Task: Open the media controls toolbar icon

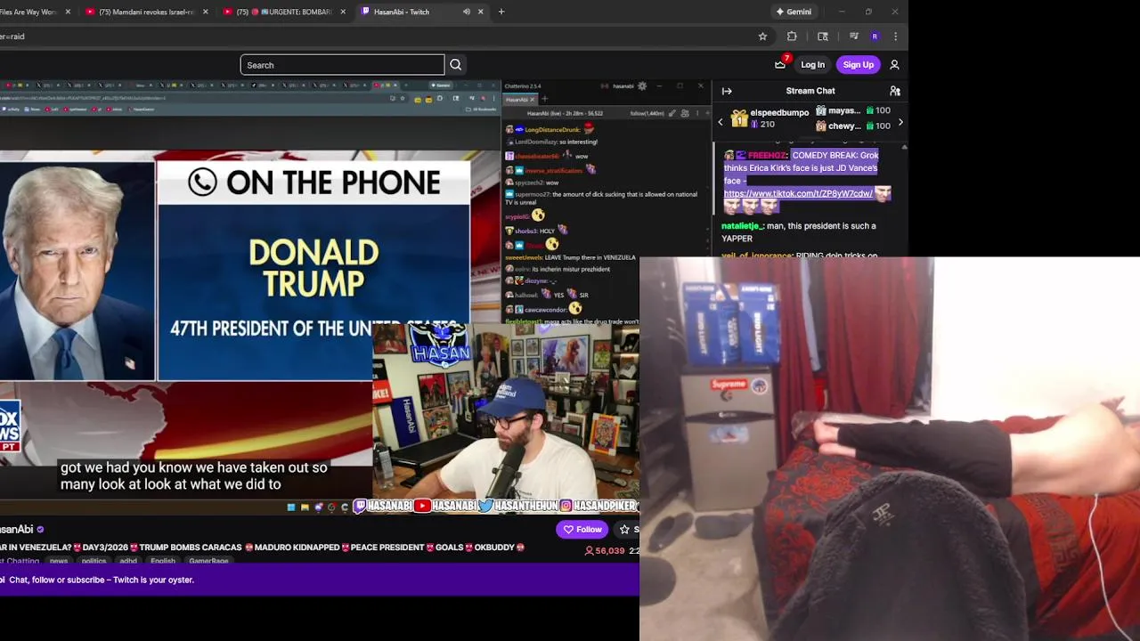Action: pyautogui.click(x=853, y=37)
